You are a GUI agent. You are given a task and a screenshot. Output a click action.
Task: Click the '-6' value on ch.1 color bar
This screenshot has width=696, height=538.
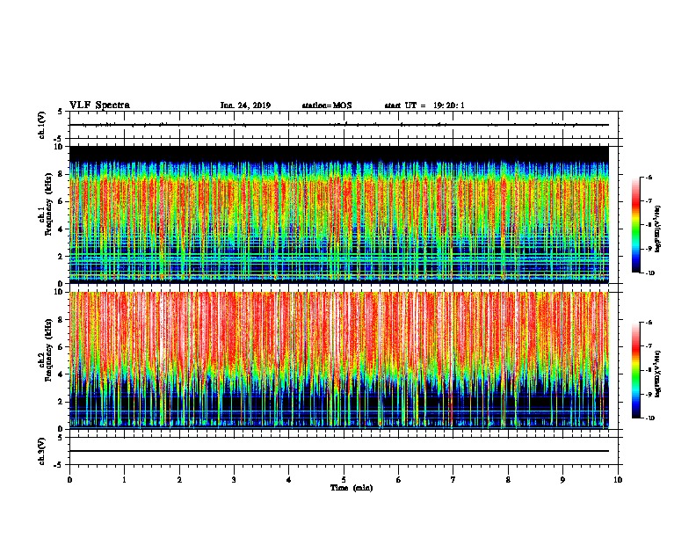[x=649, y=177]
